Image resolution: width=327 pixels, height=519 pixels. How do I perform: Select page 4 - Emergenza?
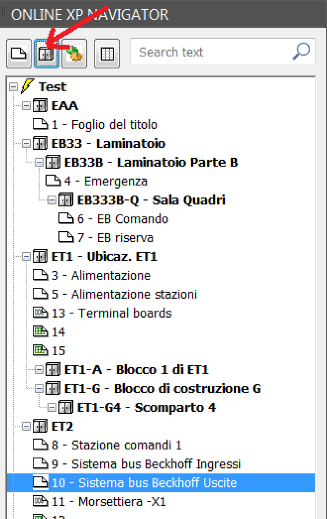point(96,181)
